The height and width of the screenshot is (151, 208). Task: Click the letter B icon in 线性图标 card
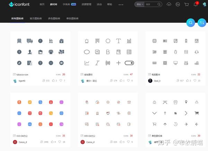108,52
